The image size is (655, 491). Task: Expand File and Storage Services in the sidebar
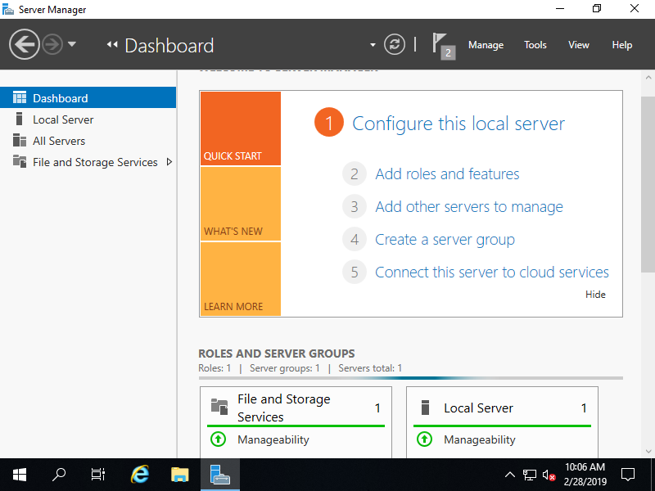[169, 162]
